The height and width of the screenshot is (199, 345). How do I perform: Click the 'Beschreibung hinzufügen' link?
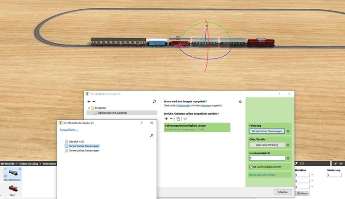point(263,175)
